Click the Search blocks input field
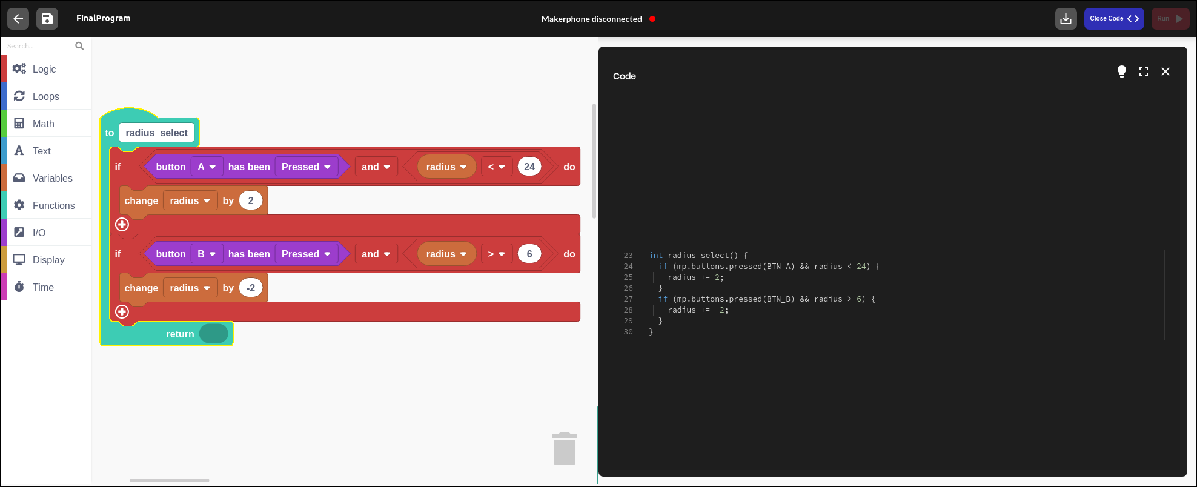 pos(39,46)
